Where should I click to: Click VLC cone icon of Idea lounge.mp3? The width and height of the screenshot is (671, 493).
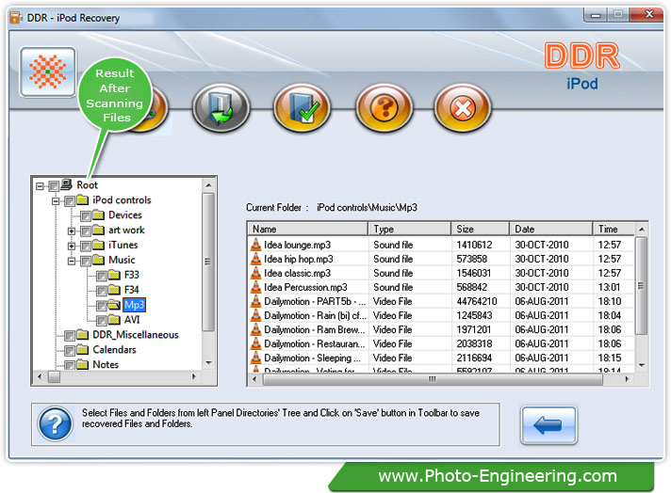(256, 244)
